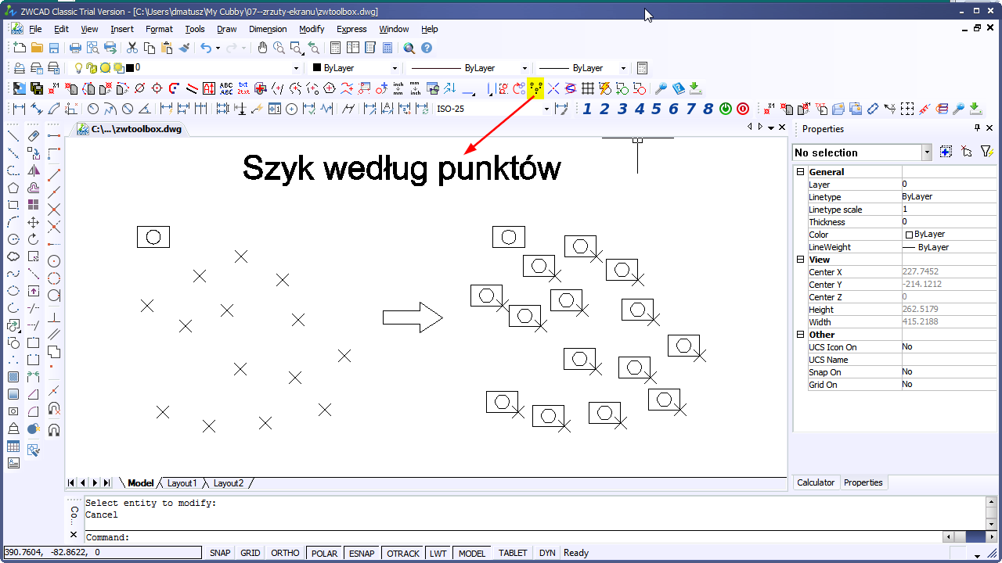Toggle TABLET mode in status bar
This screenshot has height=563, width=1002.
(x=513, y=553)
